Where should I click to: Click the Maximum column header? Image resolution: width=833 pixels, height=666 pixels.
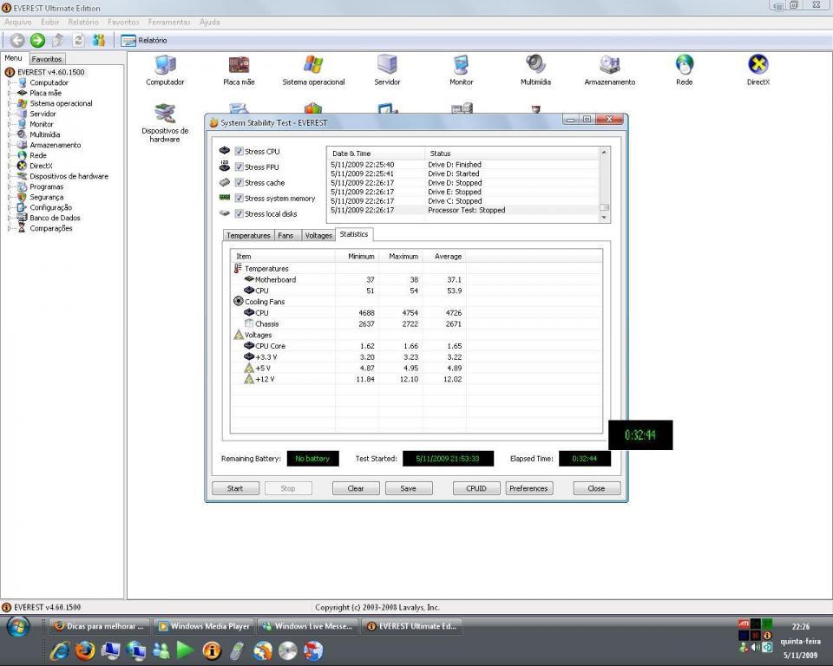[x=401, y=257]
